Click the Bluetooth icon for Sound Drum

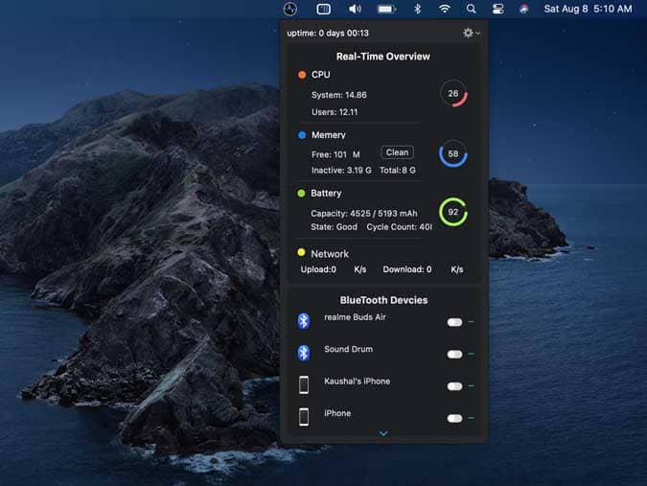click(304, 353)
